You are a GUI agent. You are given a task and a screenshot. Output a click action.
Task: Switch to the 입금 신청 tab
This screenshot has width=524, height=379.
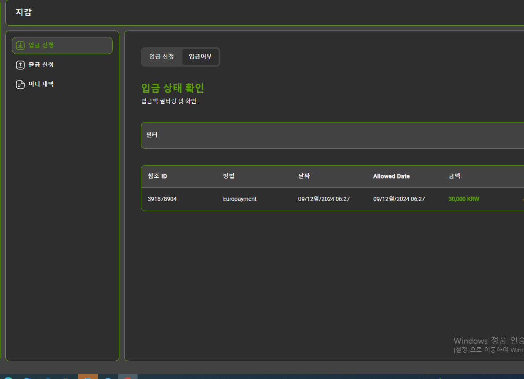(x=162, y=57)
